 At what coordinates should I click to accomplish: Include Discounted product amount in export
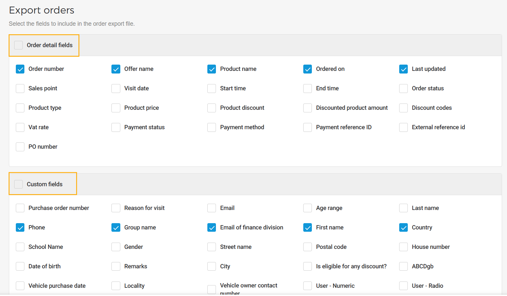tap(308, 108)
